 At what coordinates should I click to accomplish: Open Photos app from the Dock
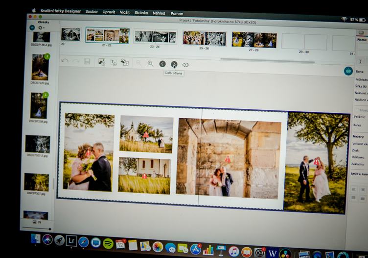[158, 247]
